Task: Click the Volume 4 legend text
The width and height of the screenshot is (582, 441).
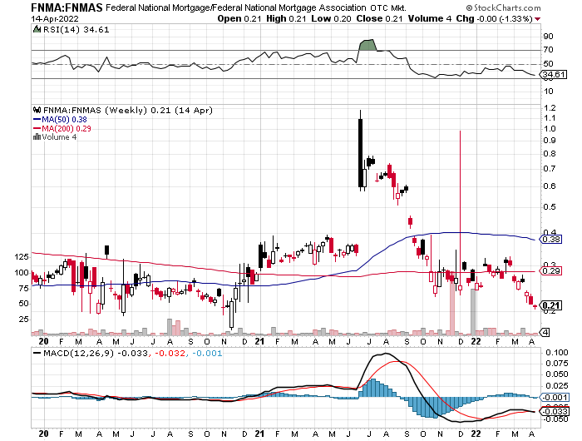Action: [x=59, y=137]
